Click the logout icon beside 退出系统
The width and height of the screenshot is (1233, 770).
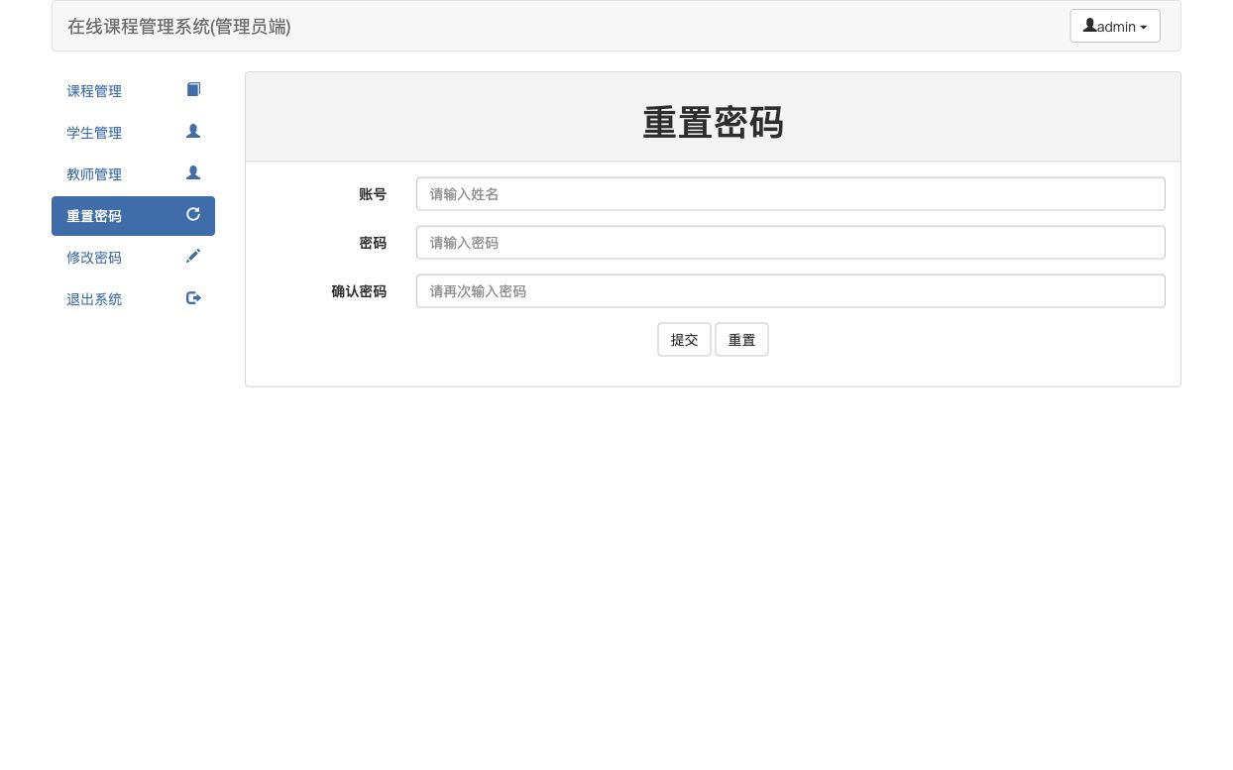click(193, 297)
